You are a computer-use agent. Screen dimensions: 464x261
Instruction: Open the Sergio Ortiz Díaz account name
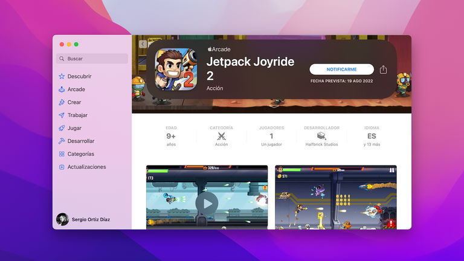click(x=91, y=219)
